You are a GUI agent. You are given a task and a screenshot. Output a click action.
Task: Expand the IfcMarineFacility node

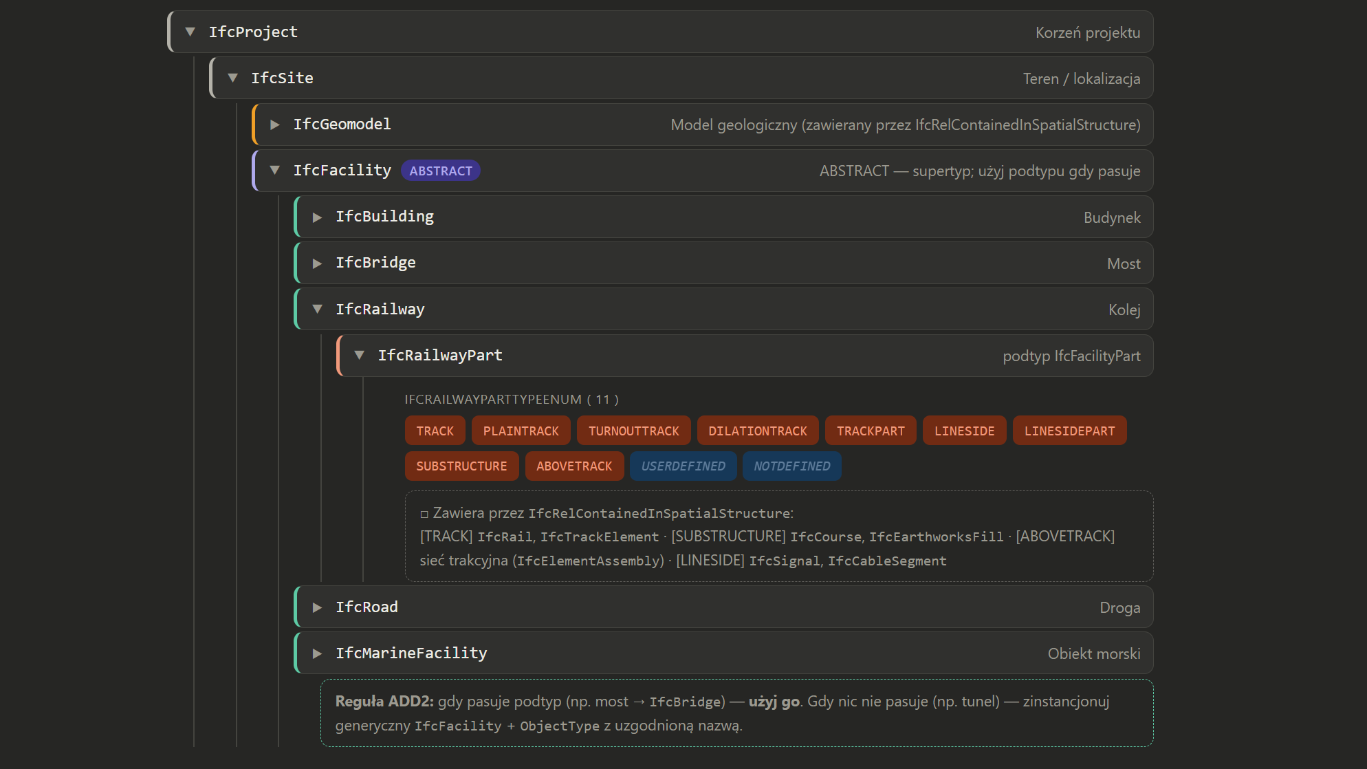pos(317,653)
